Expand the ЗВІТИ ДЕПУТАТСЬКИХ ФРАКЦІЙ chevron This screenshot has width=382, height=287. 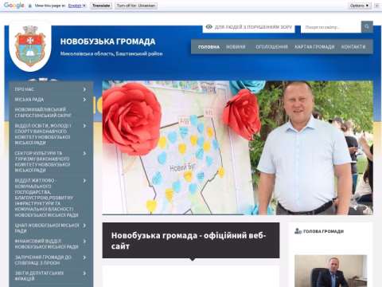coord(84,273)
